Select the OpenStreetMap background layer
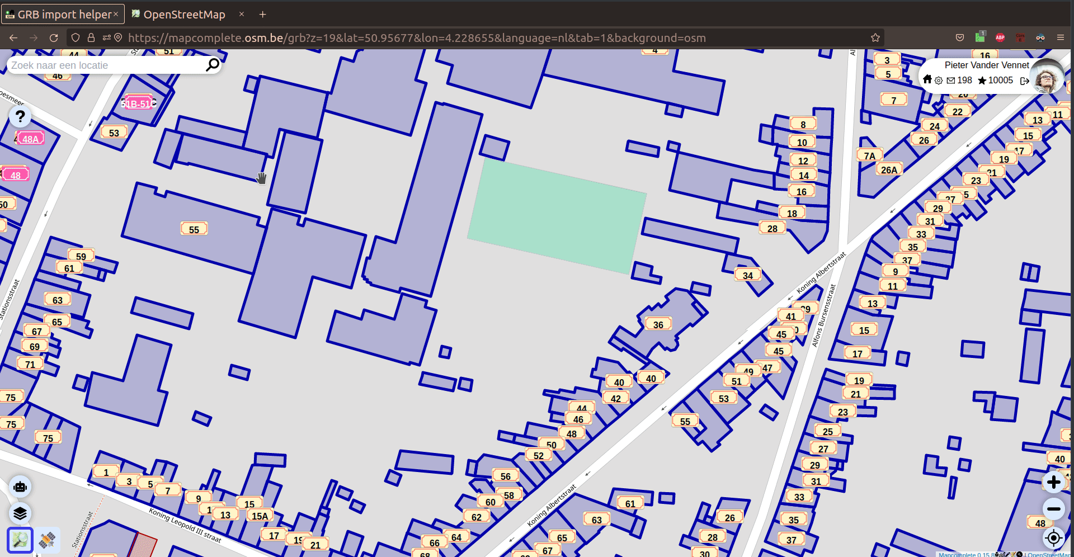This screenshot has height=557, width=1074. [20, 540]
